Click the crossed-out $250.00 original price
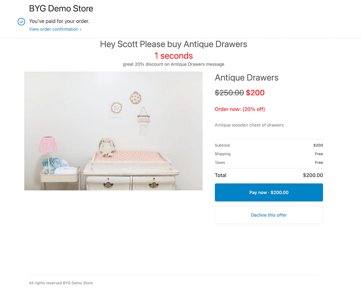This screenshot has width=362, height=294. 229,93
